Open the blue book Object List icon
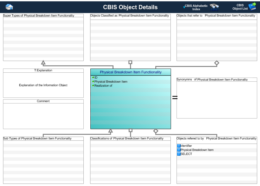 point(252,7)
